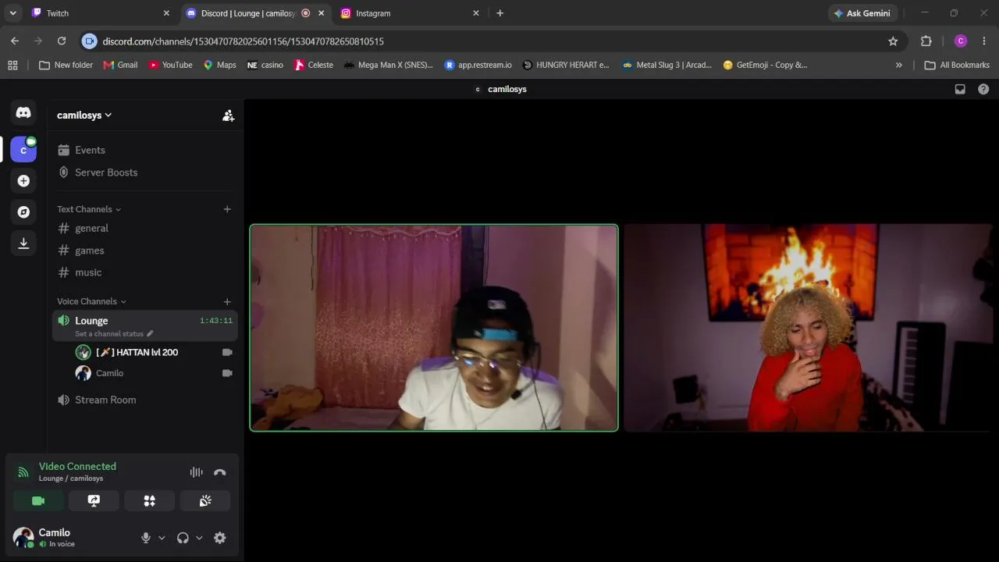Open Chrome extensions puzzle icon
999x562 pixels.
tap(926, 41)
